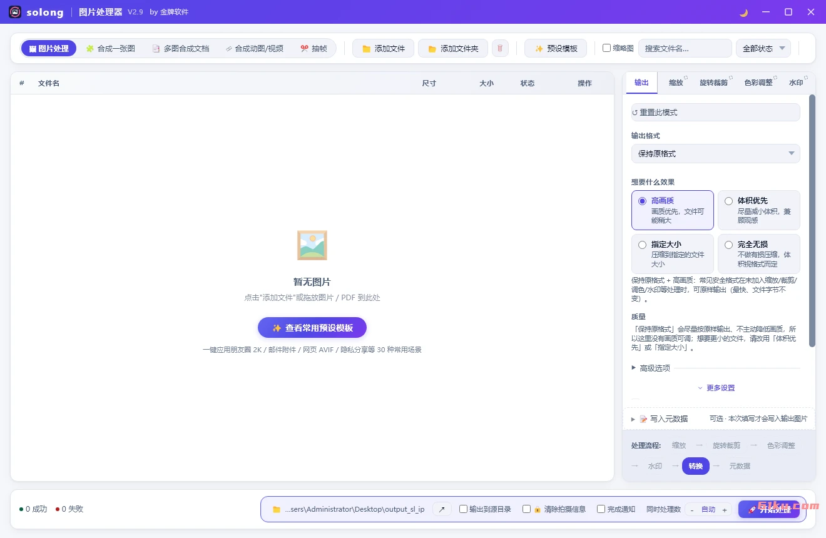This screenshot has width=826, height=538.
Task: Click 开始处理 start button
Action: [x=769, y=509]
